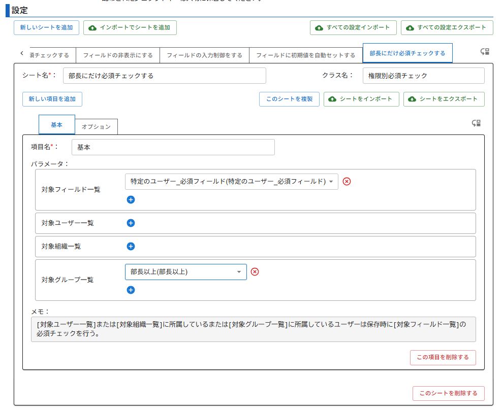Click この項目を削除する button
This screenshot has width=503, height=411.
[x=443, y=357]
